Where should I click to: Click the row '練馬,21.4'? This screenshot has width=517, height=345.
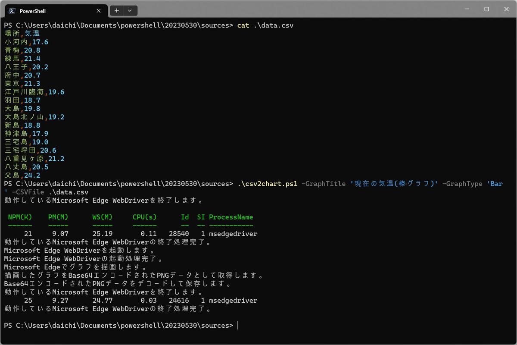(x=22, y=58)
